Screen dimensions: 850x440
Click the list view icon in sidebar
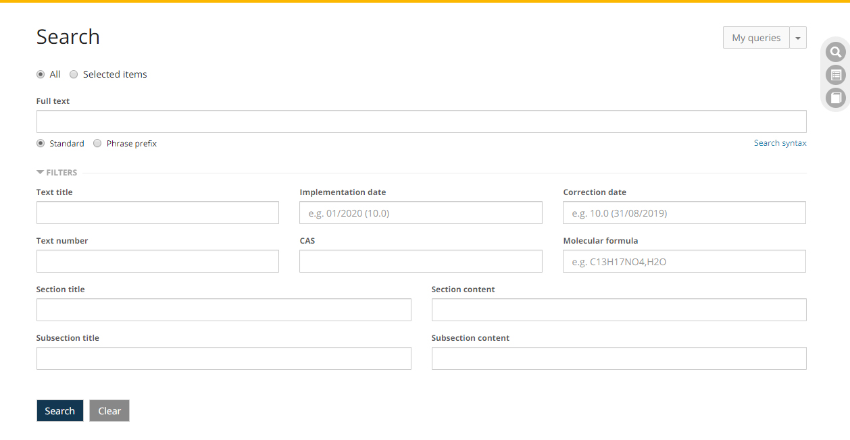click(x=836, y=75)
